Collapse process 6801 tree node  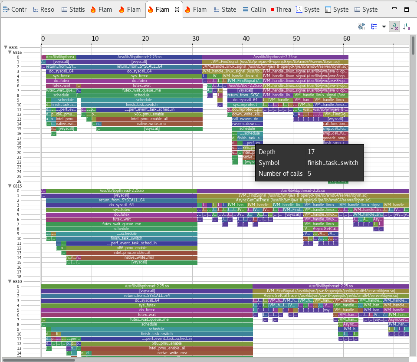[5, 47]
